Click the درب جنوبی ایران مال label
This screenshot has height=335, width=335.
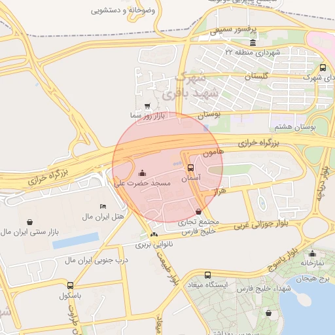point(96,260)
